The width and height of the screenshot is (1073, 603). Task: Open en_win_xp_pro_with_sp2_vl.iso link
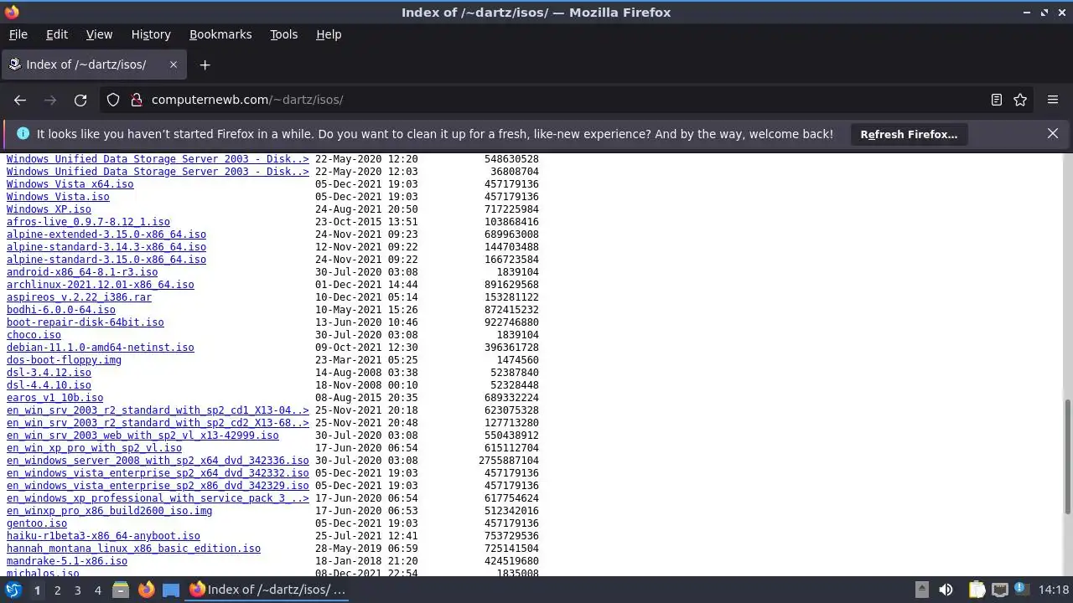94,448
